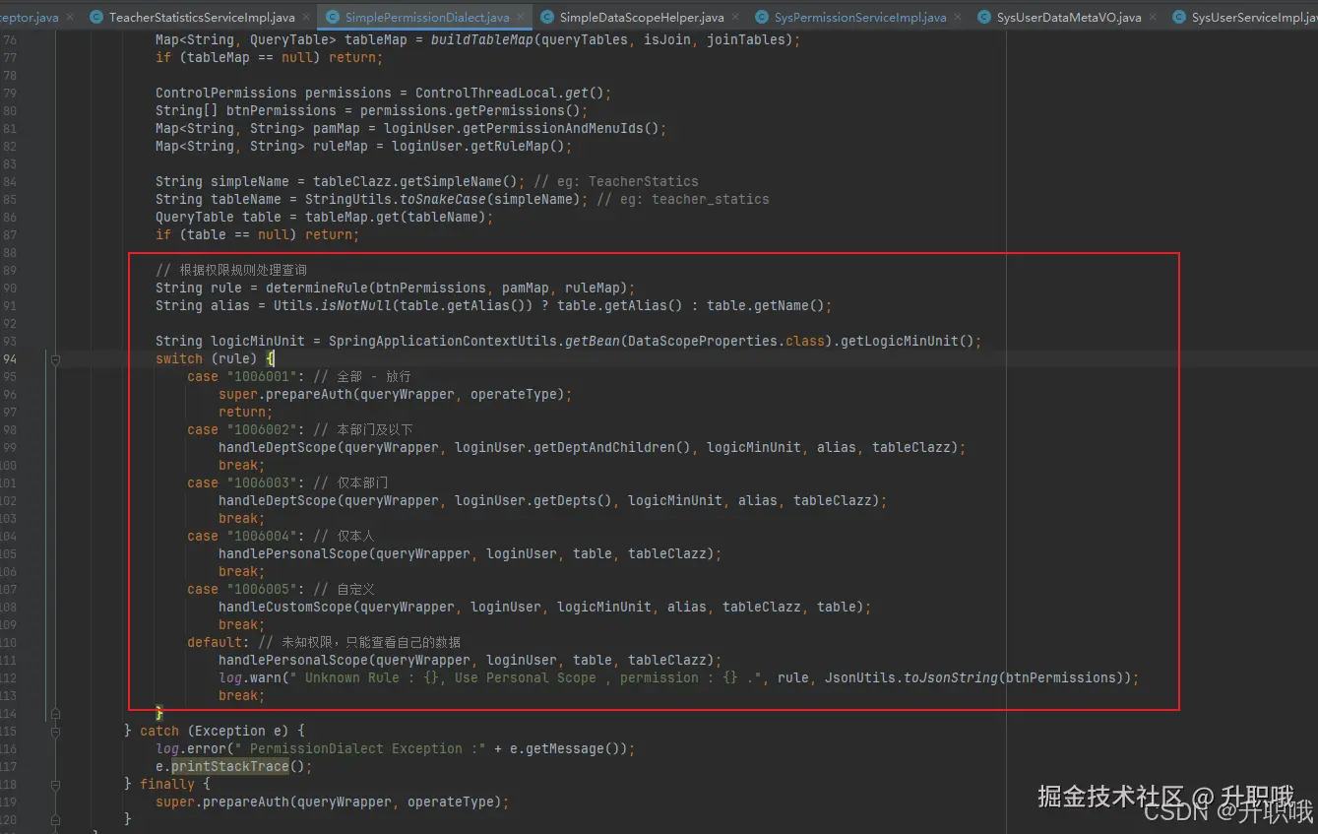
Task: Click the case "1006002" label
Action: pos(242,430)
